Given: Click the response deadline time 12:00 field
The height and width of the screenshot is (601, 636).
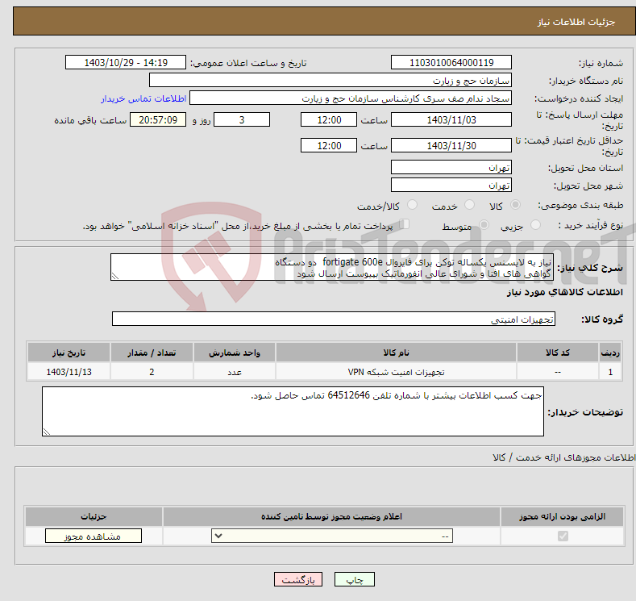Looking at the screenshot, I should click(329, 119).
